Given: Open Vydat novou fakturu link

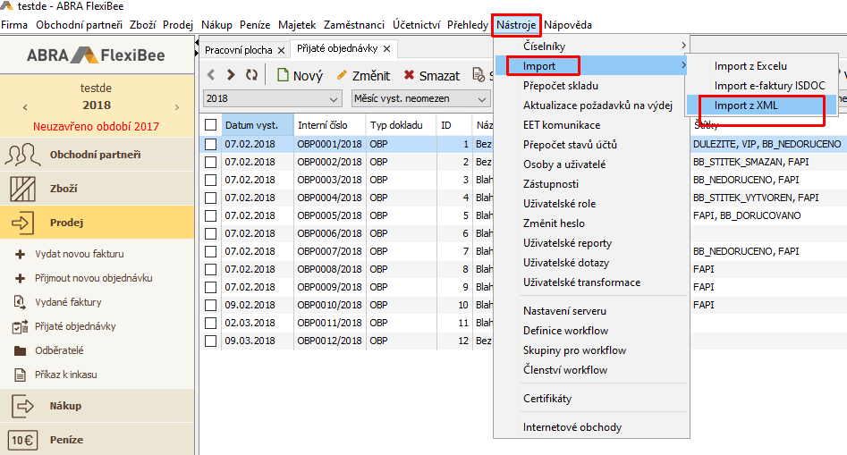Looking at the screenshot, I should click(80, 254).
